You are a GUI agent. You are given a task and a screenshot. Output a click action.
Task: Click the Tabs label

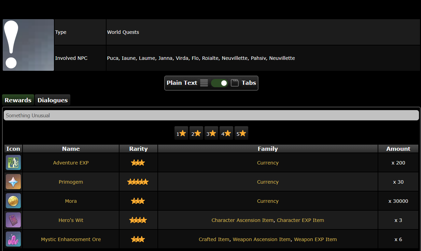coord(249,83)
